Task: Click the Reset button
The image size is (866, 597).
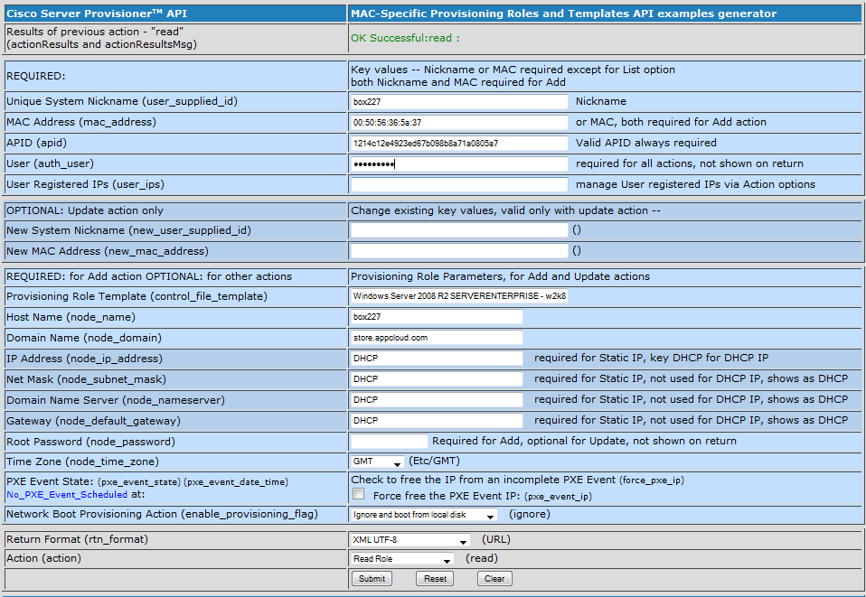Action: pyautogui.click(x=435, y=578)
